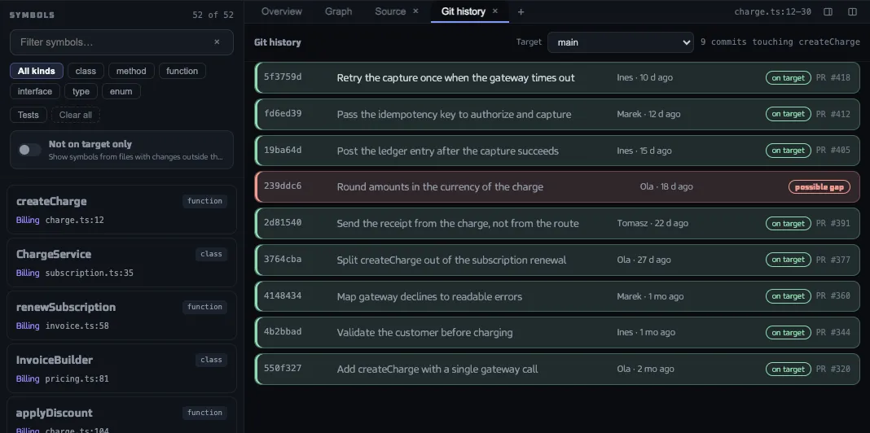This screenshot has width=870, height=433.
Task: Filter symbols by interface kind
Action: (35, 91)
